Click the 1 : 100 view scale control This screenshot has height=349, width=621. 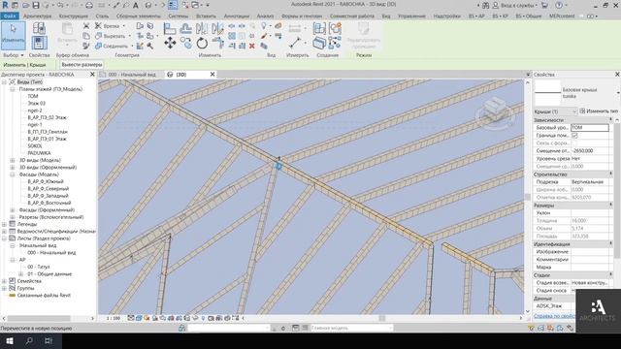point(114,318)
